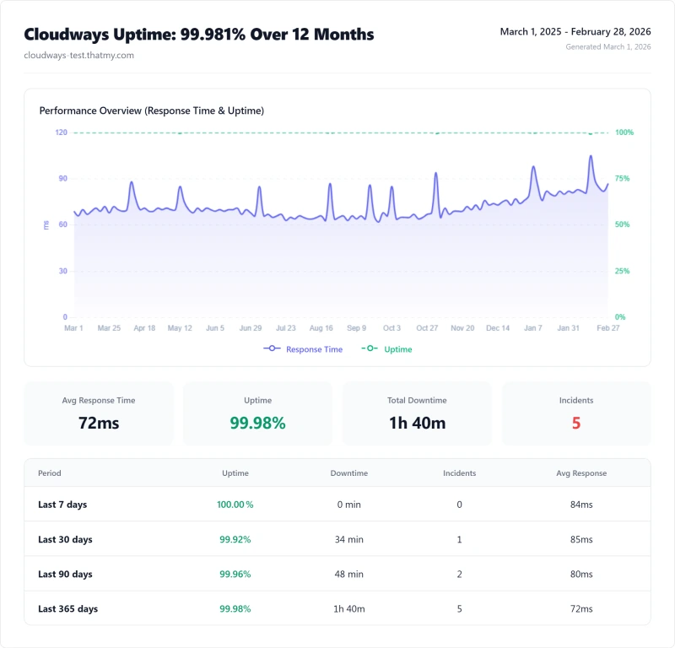Click the 30 ms y-axis label
This screenshot has width=675, height=648.
[x=62, y=271]
